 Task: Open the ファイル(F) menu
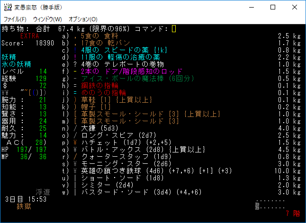(x=15, y=19)
